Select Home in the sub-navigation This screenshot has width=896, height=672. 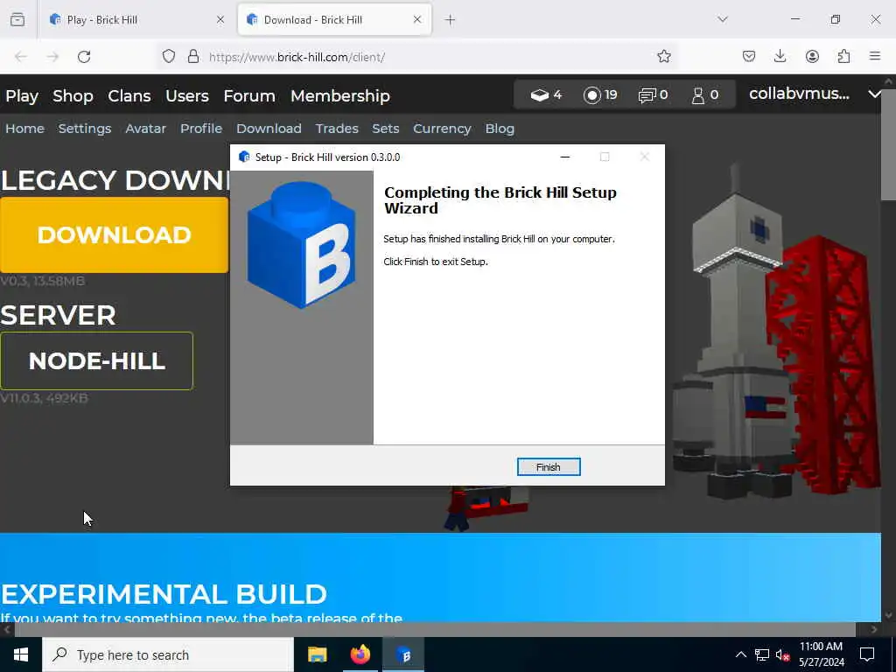click(24, 129)
